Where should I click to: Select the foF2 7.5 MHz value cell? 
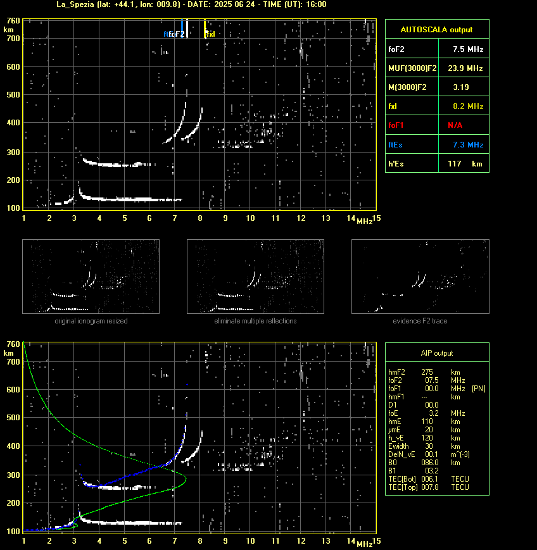[464, 49]
